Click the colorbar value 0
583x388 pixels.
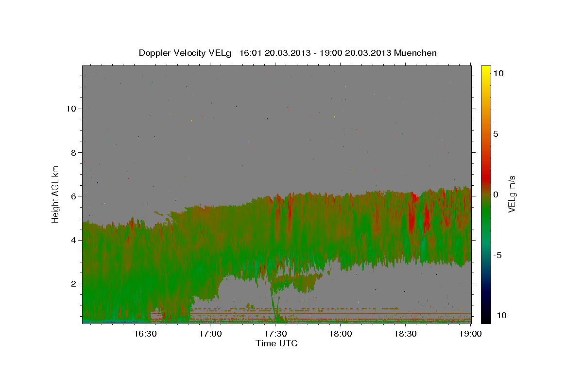click(496, 194)
